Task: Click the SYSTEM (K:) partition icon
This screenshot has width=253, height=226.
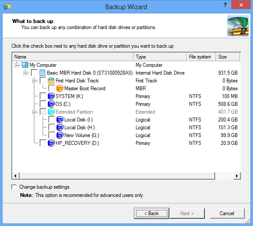Action: click(x=51, y=96)
